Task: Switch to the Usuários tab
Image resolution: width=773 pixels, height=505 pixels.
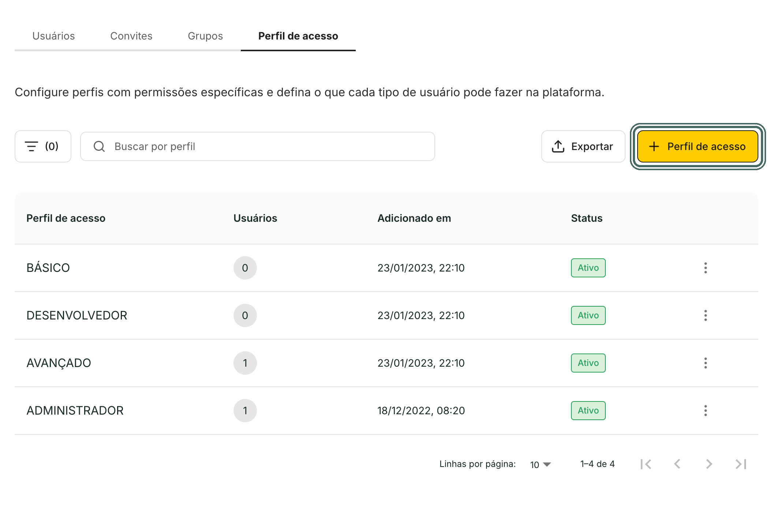Action: coord(54,36)
